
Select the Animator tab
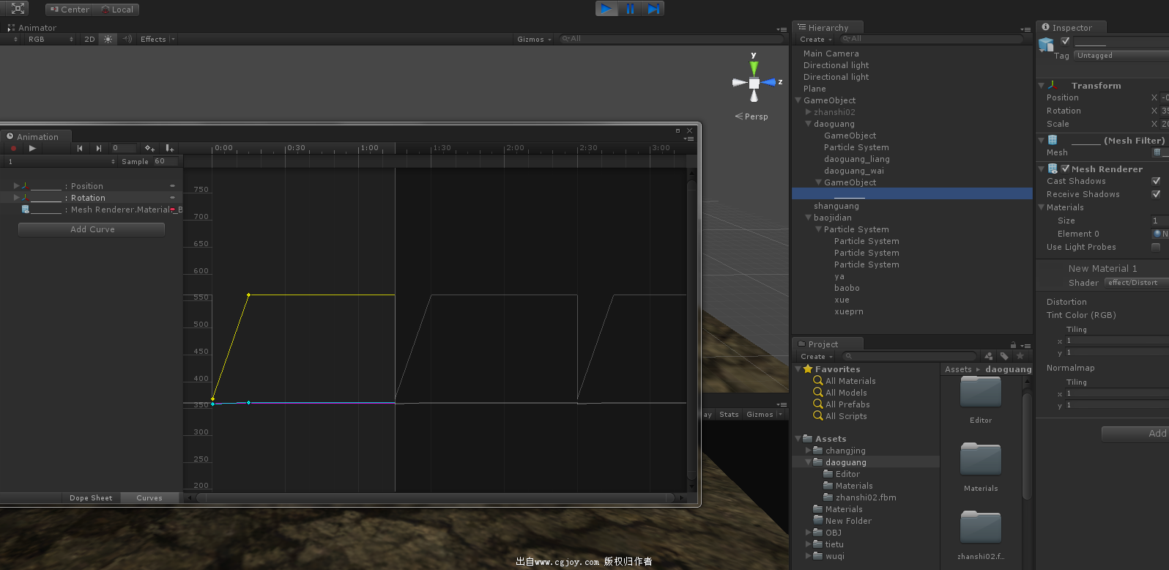pos(31,28)
